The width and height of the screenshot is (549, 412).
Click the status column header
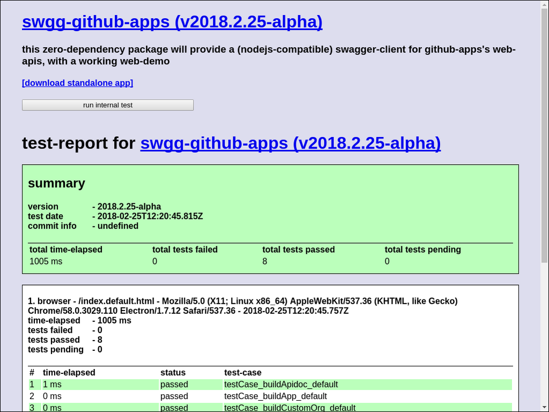(173, 372)
